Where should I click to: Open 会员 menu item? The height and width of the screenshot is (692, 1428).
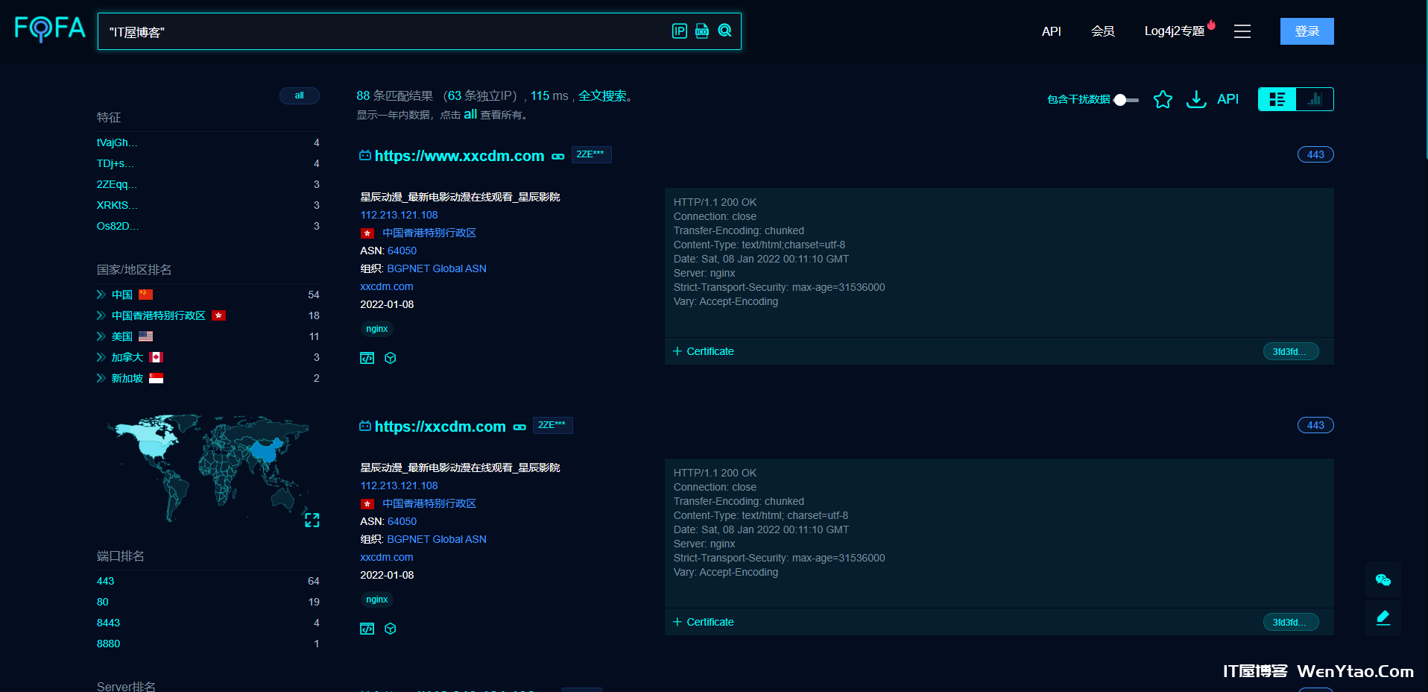tap(1103, 31)
